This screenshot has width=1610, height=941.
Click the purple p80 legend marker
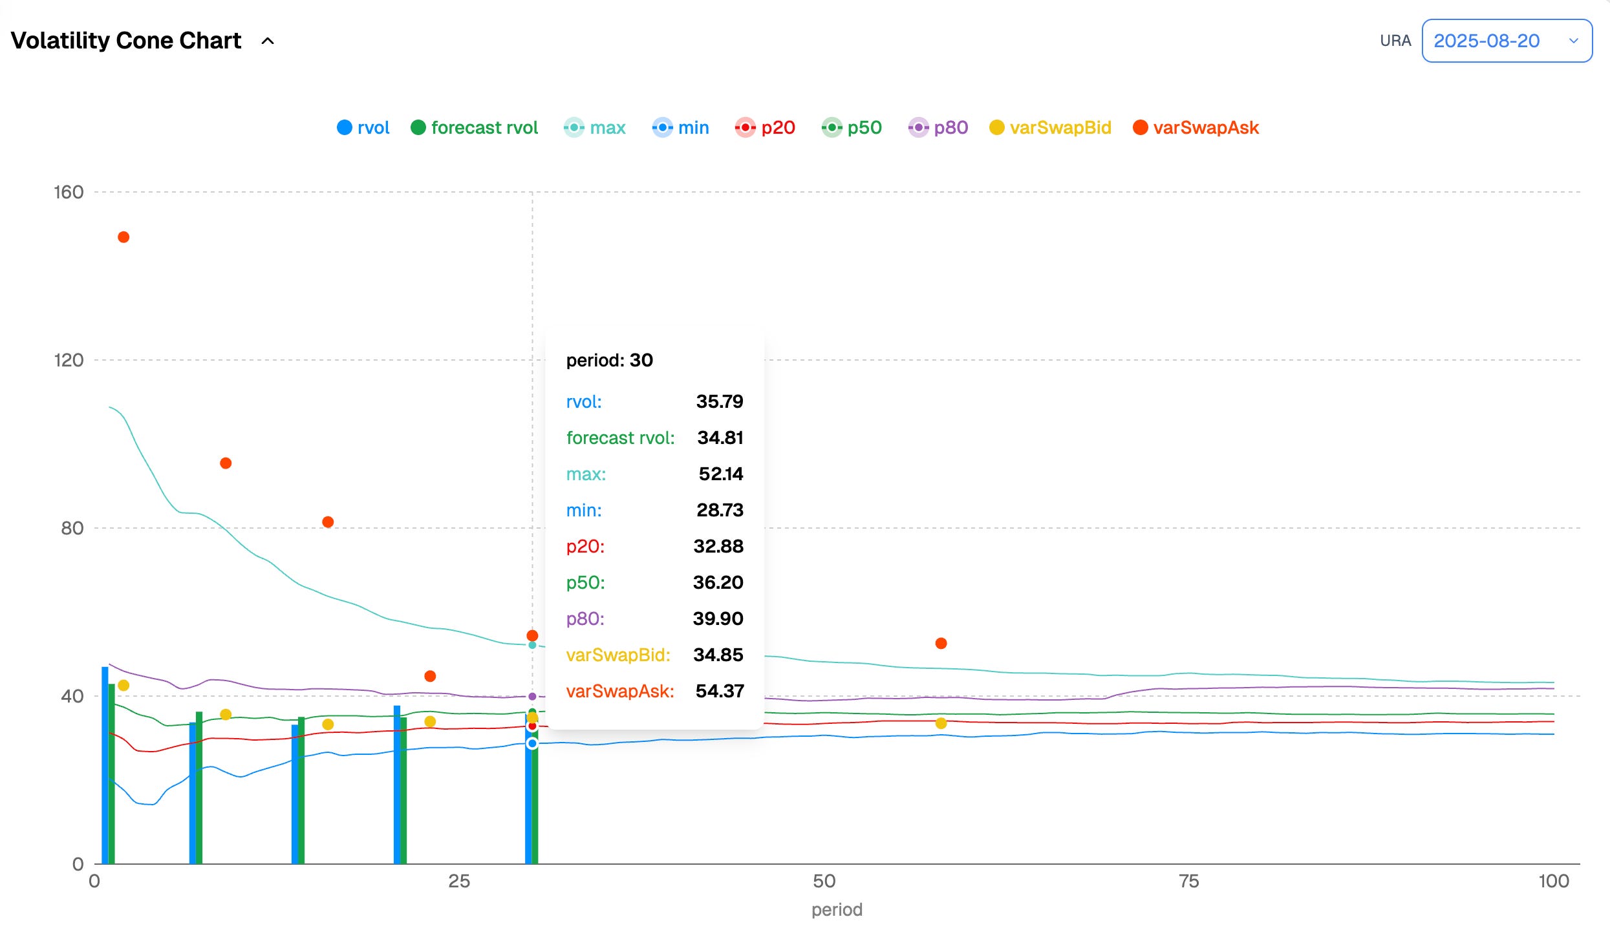tap(917, 127)
